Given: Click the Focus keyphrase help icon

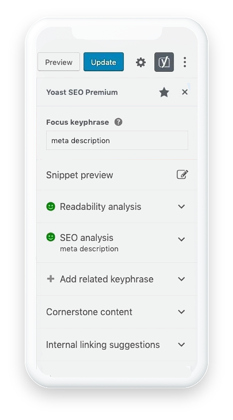Looking at the screenshot, I should click(118, 122).
